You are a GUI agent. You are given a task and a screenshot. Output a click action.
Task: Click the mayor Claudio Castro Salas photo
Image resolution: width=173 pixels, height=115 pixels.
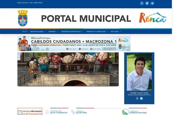tap(139, 72)
